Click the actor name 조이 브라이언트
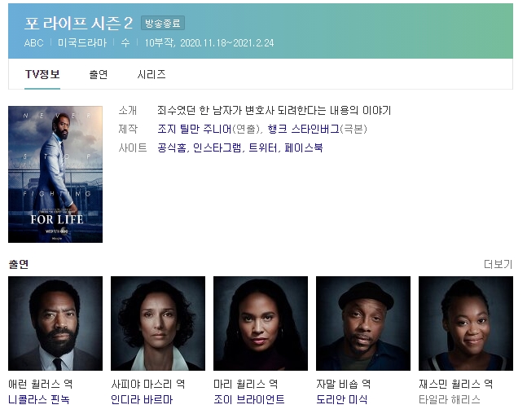This screenshot has width=527, height=418. (x=249, y=399)
